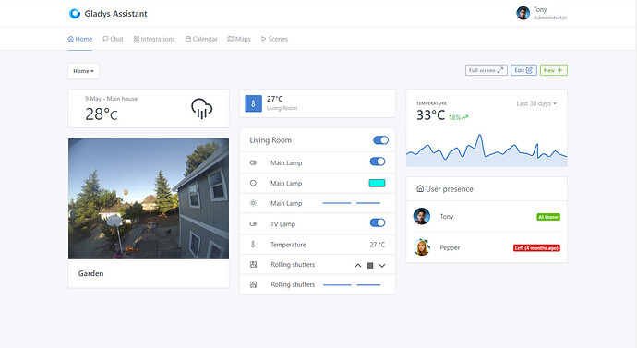Click the Temperature thermometer row icon
Viewport: 637px width, 348px height.
point(253,244)
